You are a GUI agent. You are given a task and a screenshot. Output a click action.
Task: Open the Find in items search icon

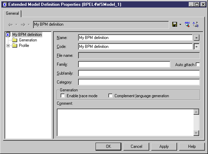pos(187,24)
